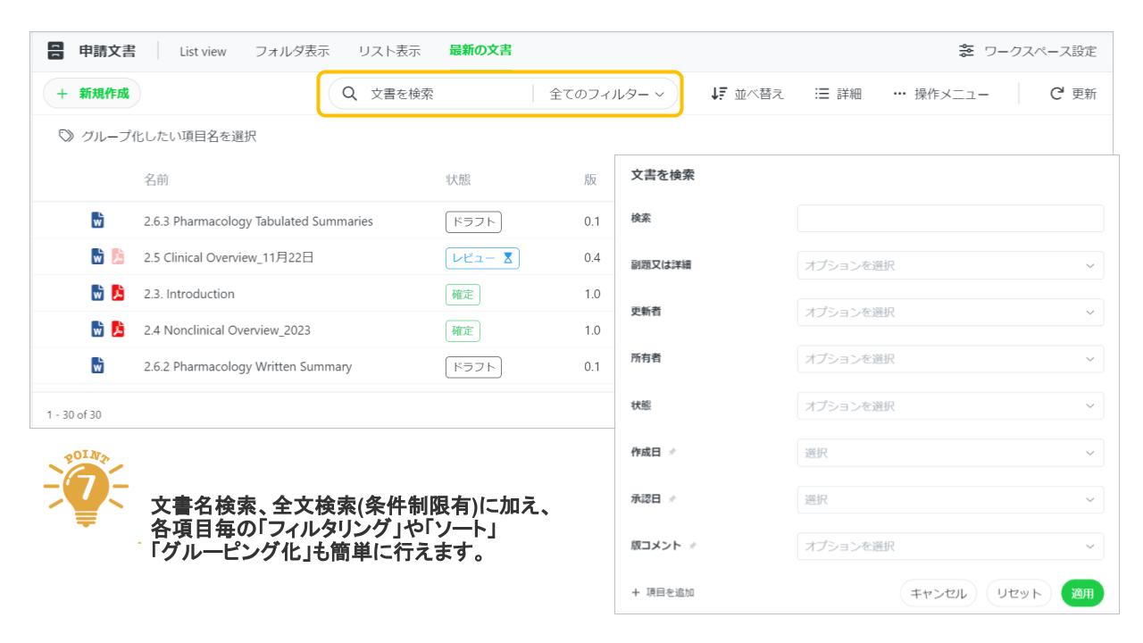Viewport: 1143px width, 643px height.
Task: Open the 2.3. Introduction document
Action: click(189, 294)
